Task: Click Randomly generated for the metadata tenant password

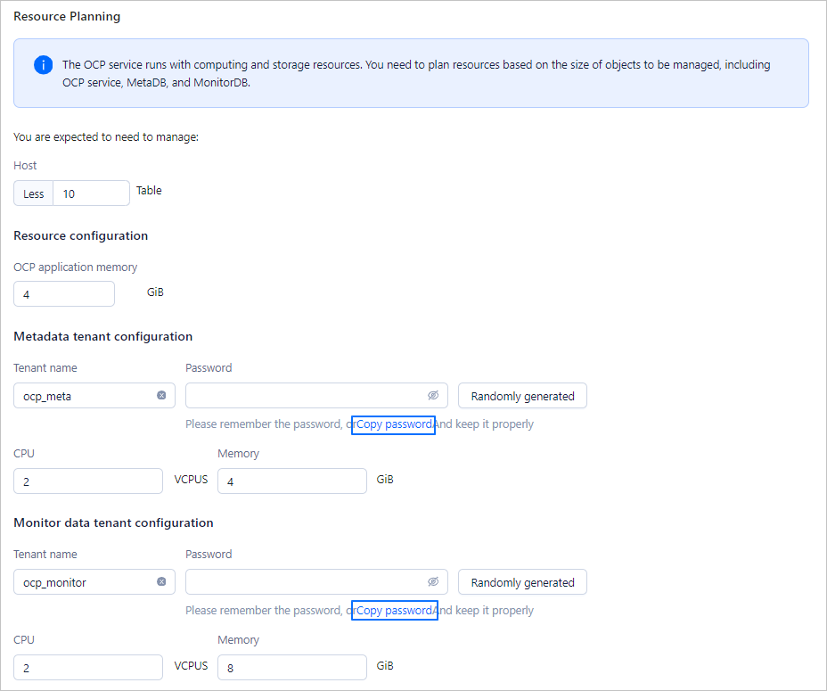Action: coord(522,395)
